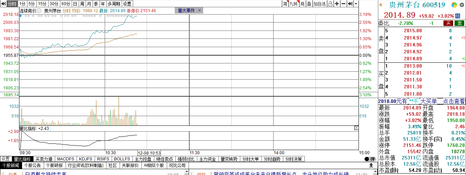Viewport: 466px width, 175px height.
Task: Open the quarterly 季 chart
Action: point(96,4)
